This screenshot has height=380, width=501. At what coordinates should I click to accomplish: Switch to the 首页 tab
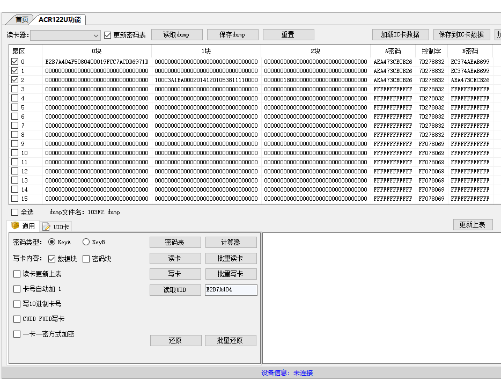(21, 19)
